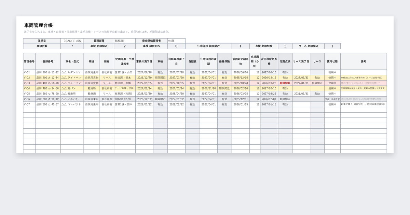Open the note starting 新車で購入（2025/1）
Viewport: 410px width, 215px height.
(364, 104)
